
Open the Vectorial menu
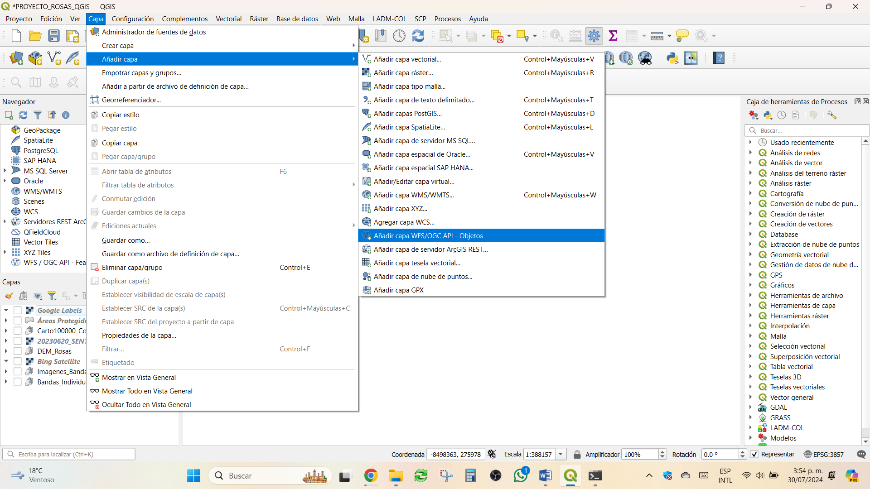(228, 19)
